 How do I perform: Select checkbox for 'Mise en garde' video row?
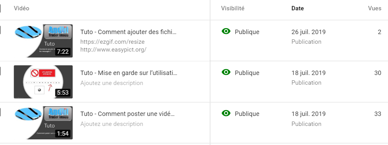0,71
